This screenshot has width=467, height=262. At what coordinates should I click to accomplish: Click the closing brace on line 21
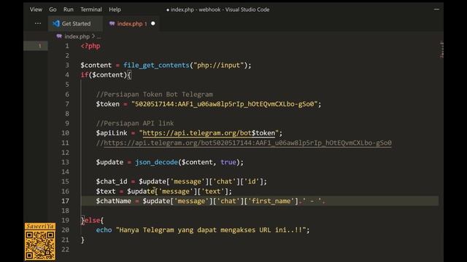pyautogui.click(x=82, y=239)
